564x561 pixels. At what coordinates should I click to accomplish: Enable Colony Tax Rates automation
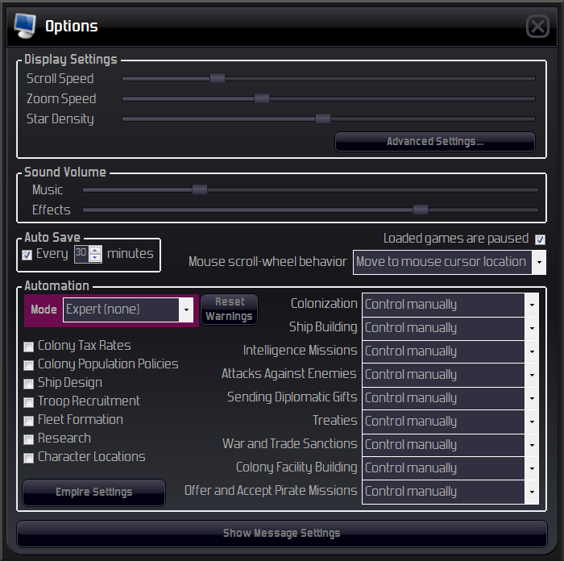(28, 347)
